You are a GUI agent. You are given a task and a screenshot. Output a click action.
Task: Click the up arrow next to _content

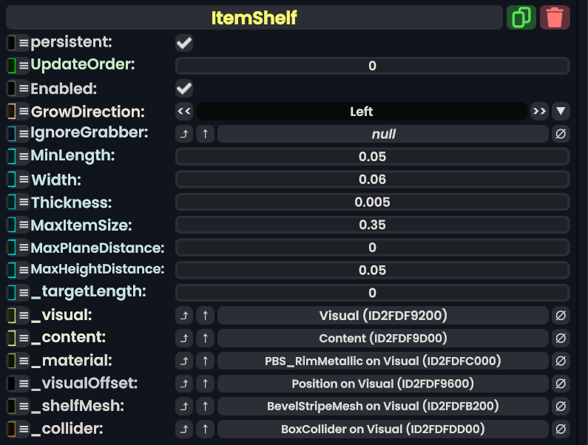point(206,339)
